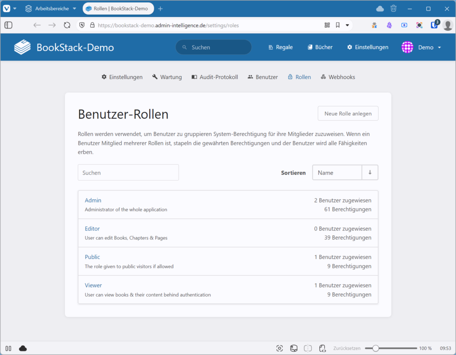Screen dimensions: 456x355
Task: Click the QR code icon in address bar
Action: (x=326, y=25)
